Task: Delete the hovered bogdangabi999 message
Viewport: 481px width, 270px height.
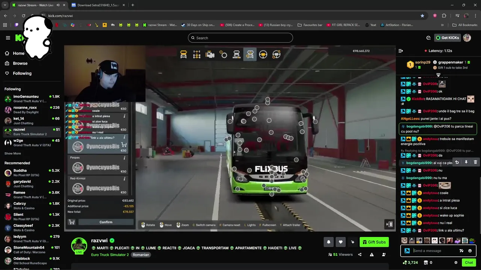Action: 475,162
